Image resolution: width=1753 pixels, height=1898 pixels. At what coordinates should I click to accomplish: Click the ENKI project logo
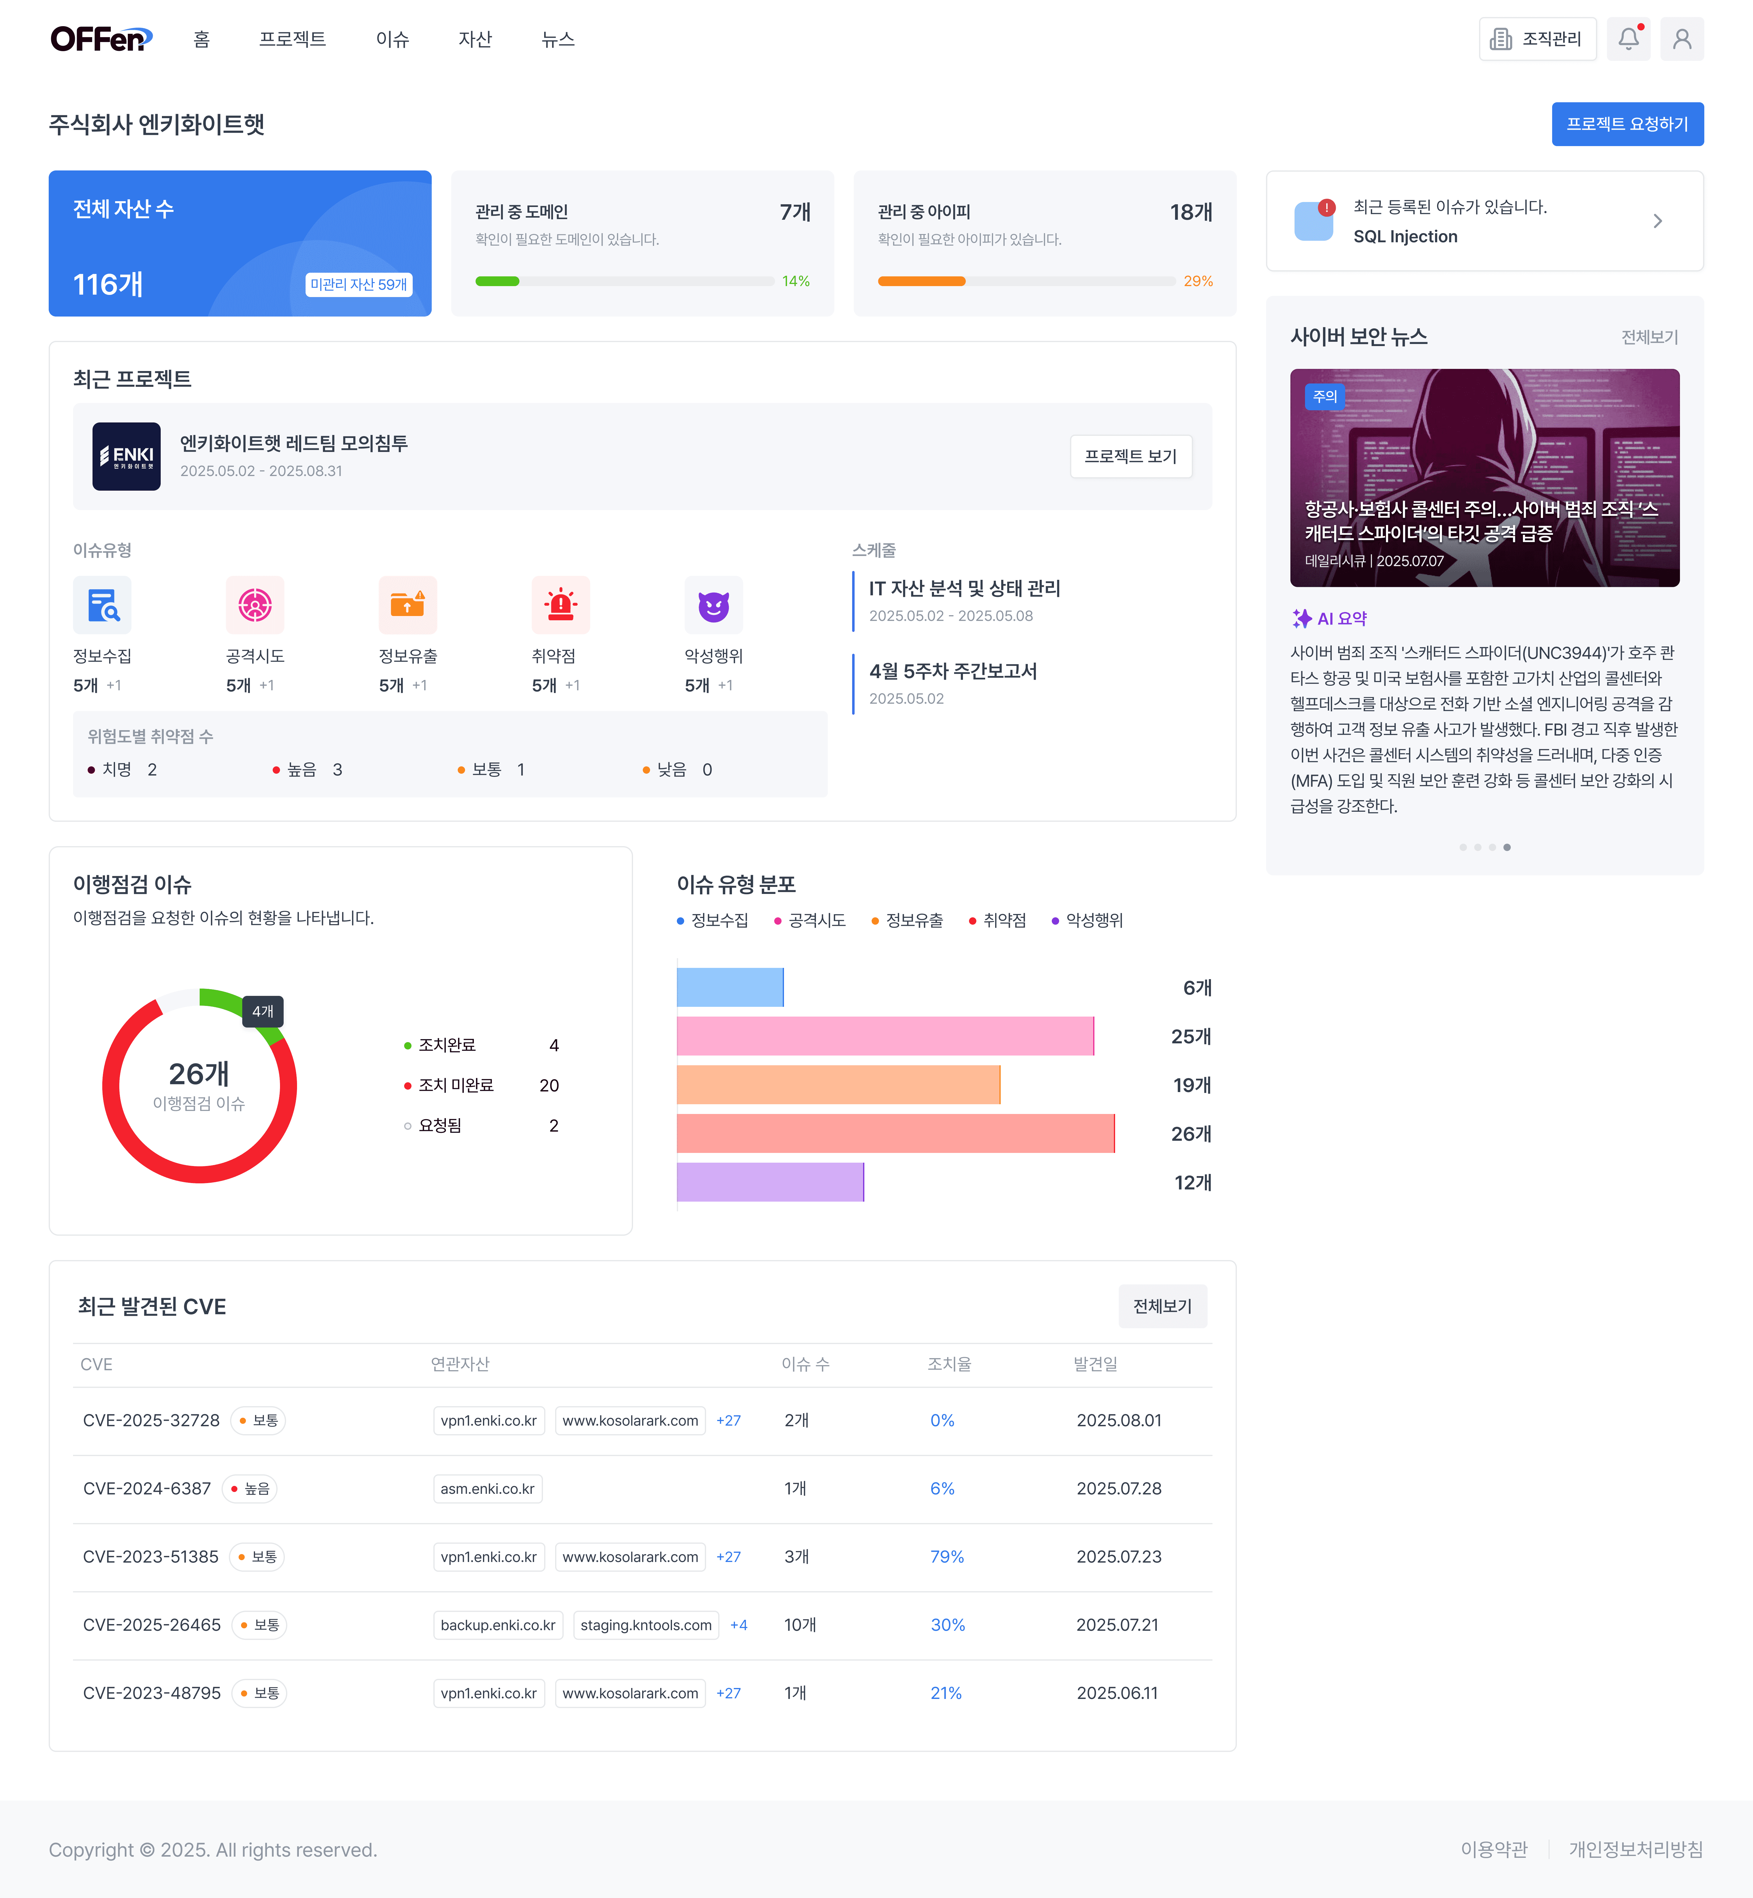pyautogui.click(x=126, y=456)
